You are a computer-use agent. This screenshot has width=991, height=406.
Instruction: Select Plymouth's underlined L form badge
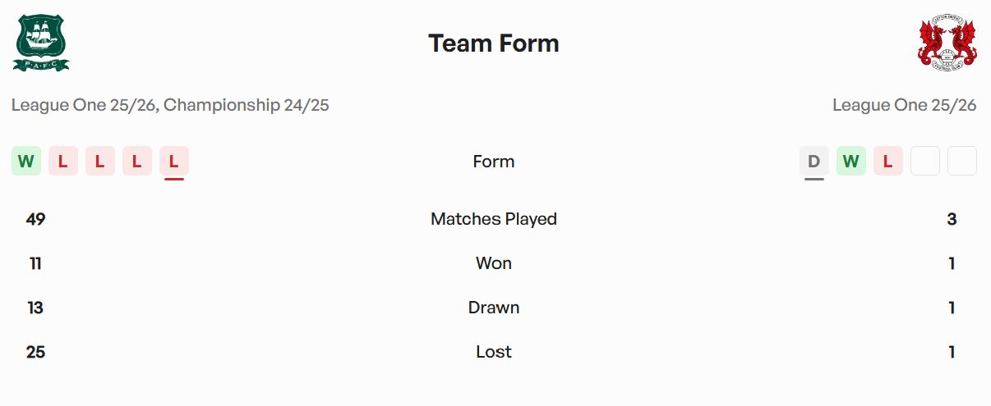point(174,162)
